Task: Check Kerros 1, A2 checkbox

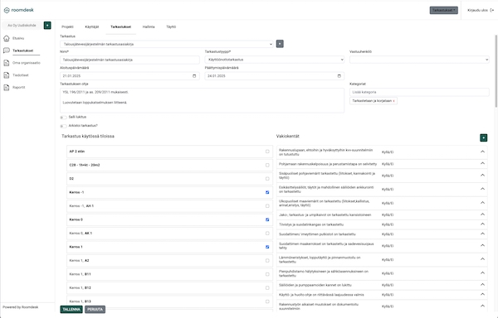Action: click(267, 260)
